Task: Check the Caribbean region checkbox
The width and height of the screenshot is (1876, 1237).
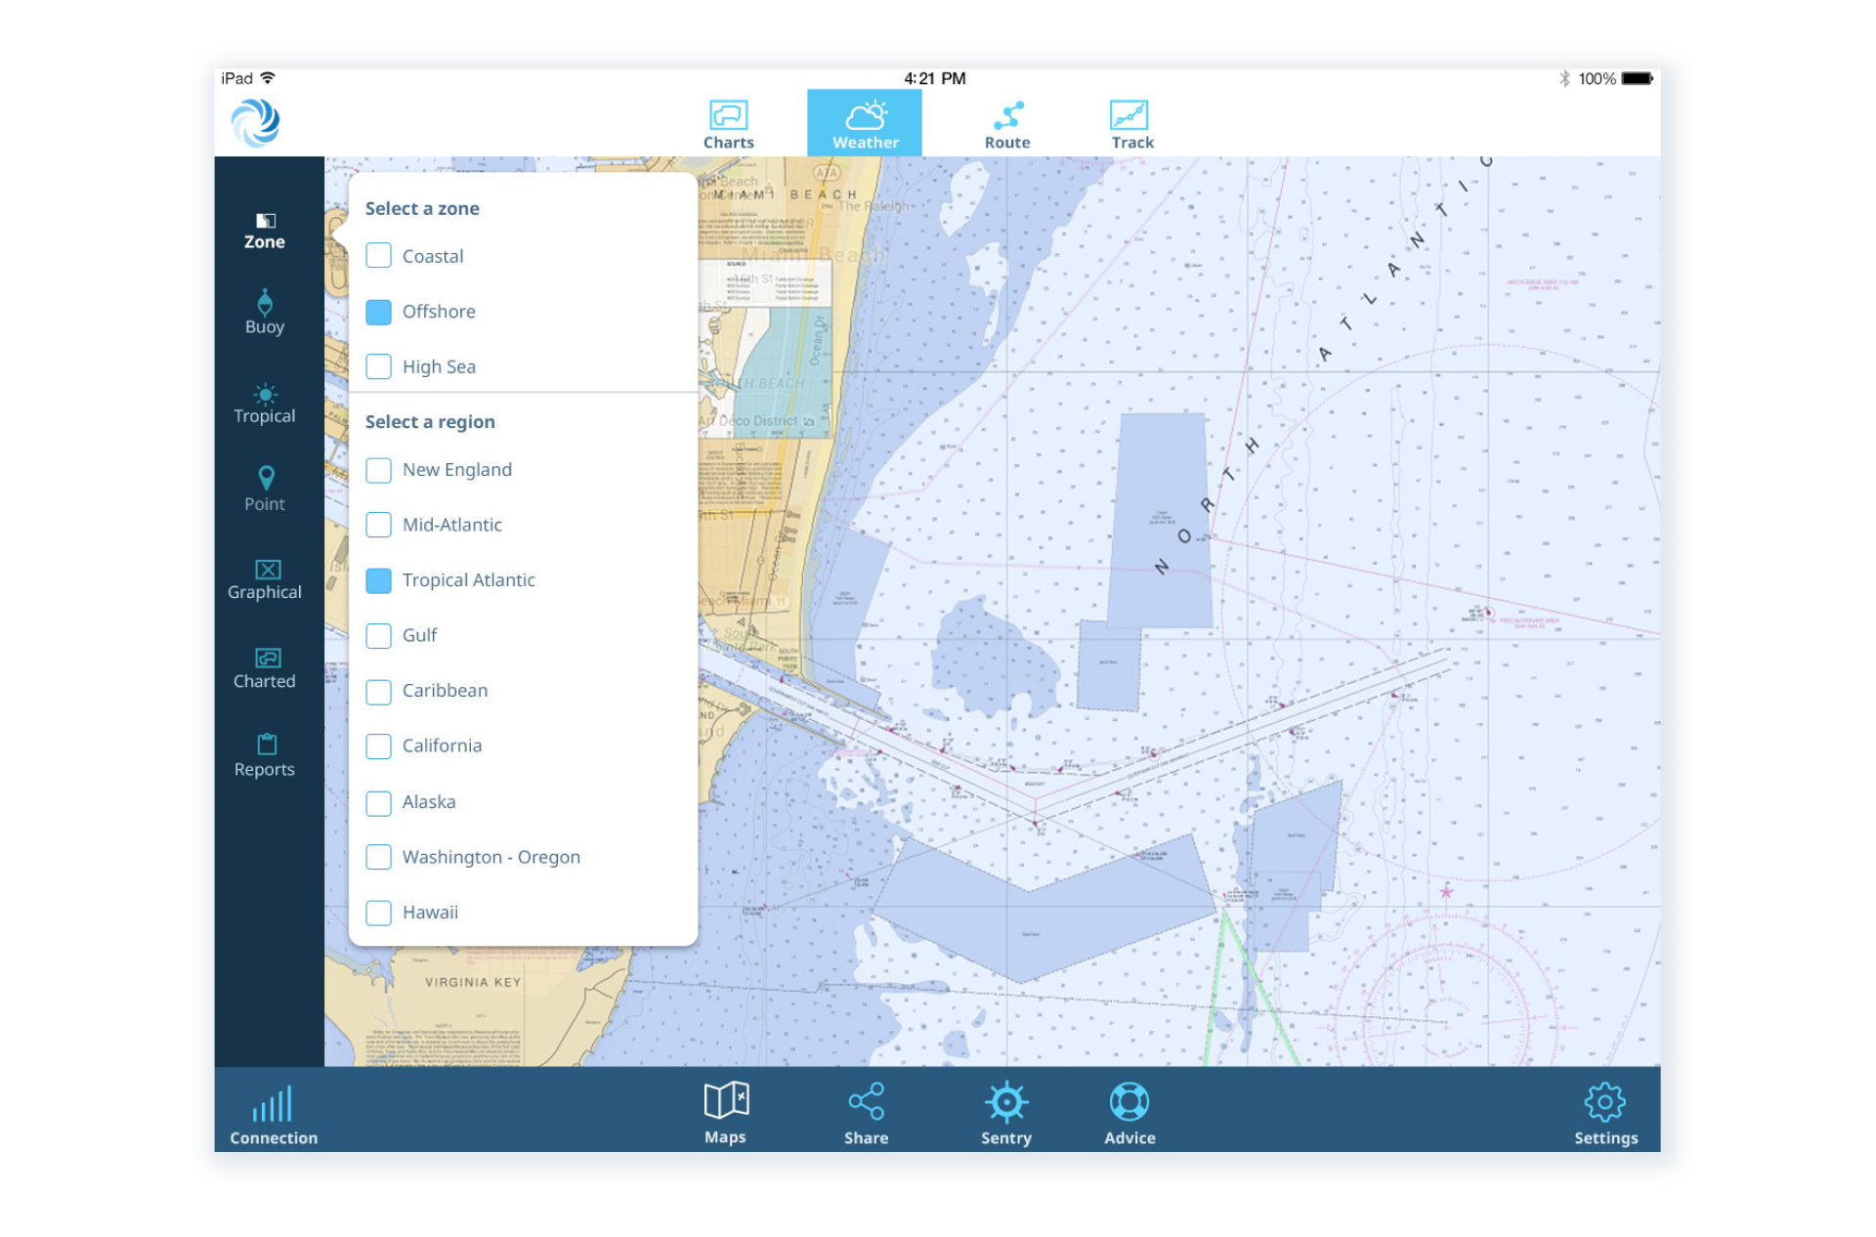Action: coord(378,692)
